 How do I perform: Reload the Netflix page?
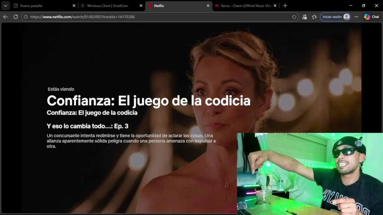[x=16, y=17]
